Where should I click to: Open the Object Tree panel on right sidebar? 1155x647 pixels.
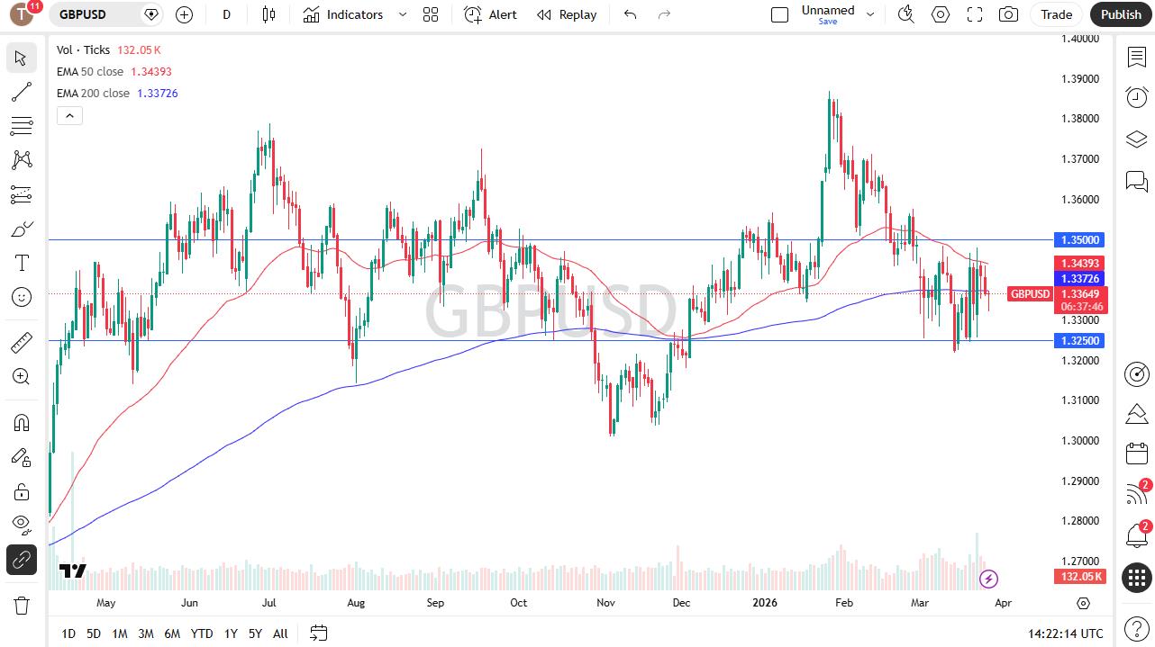click(1136, 139)
